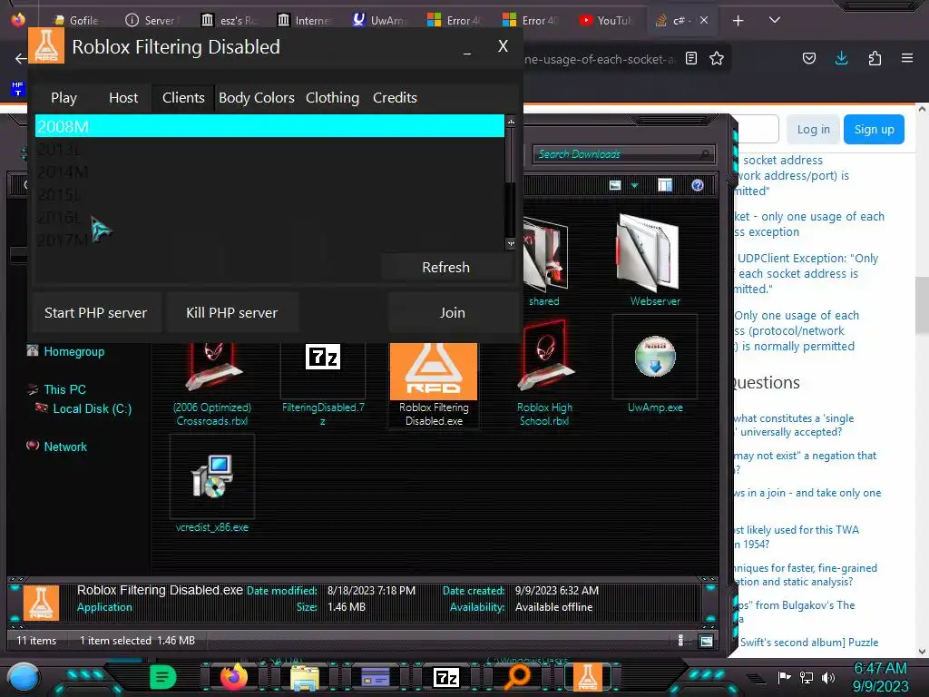Screen dimensions: 929x697
Task: Select the Clients tab
Action: click(183, 98)
